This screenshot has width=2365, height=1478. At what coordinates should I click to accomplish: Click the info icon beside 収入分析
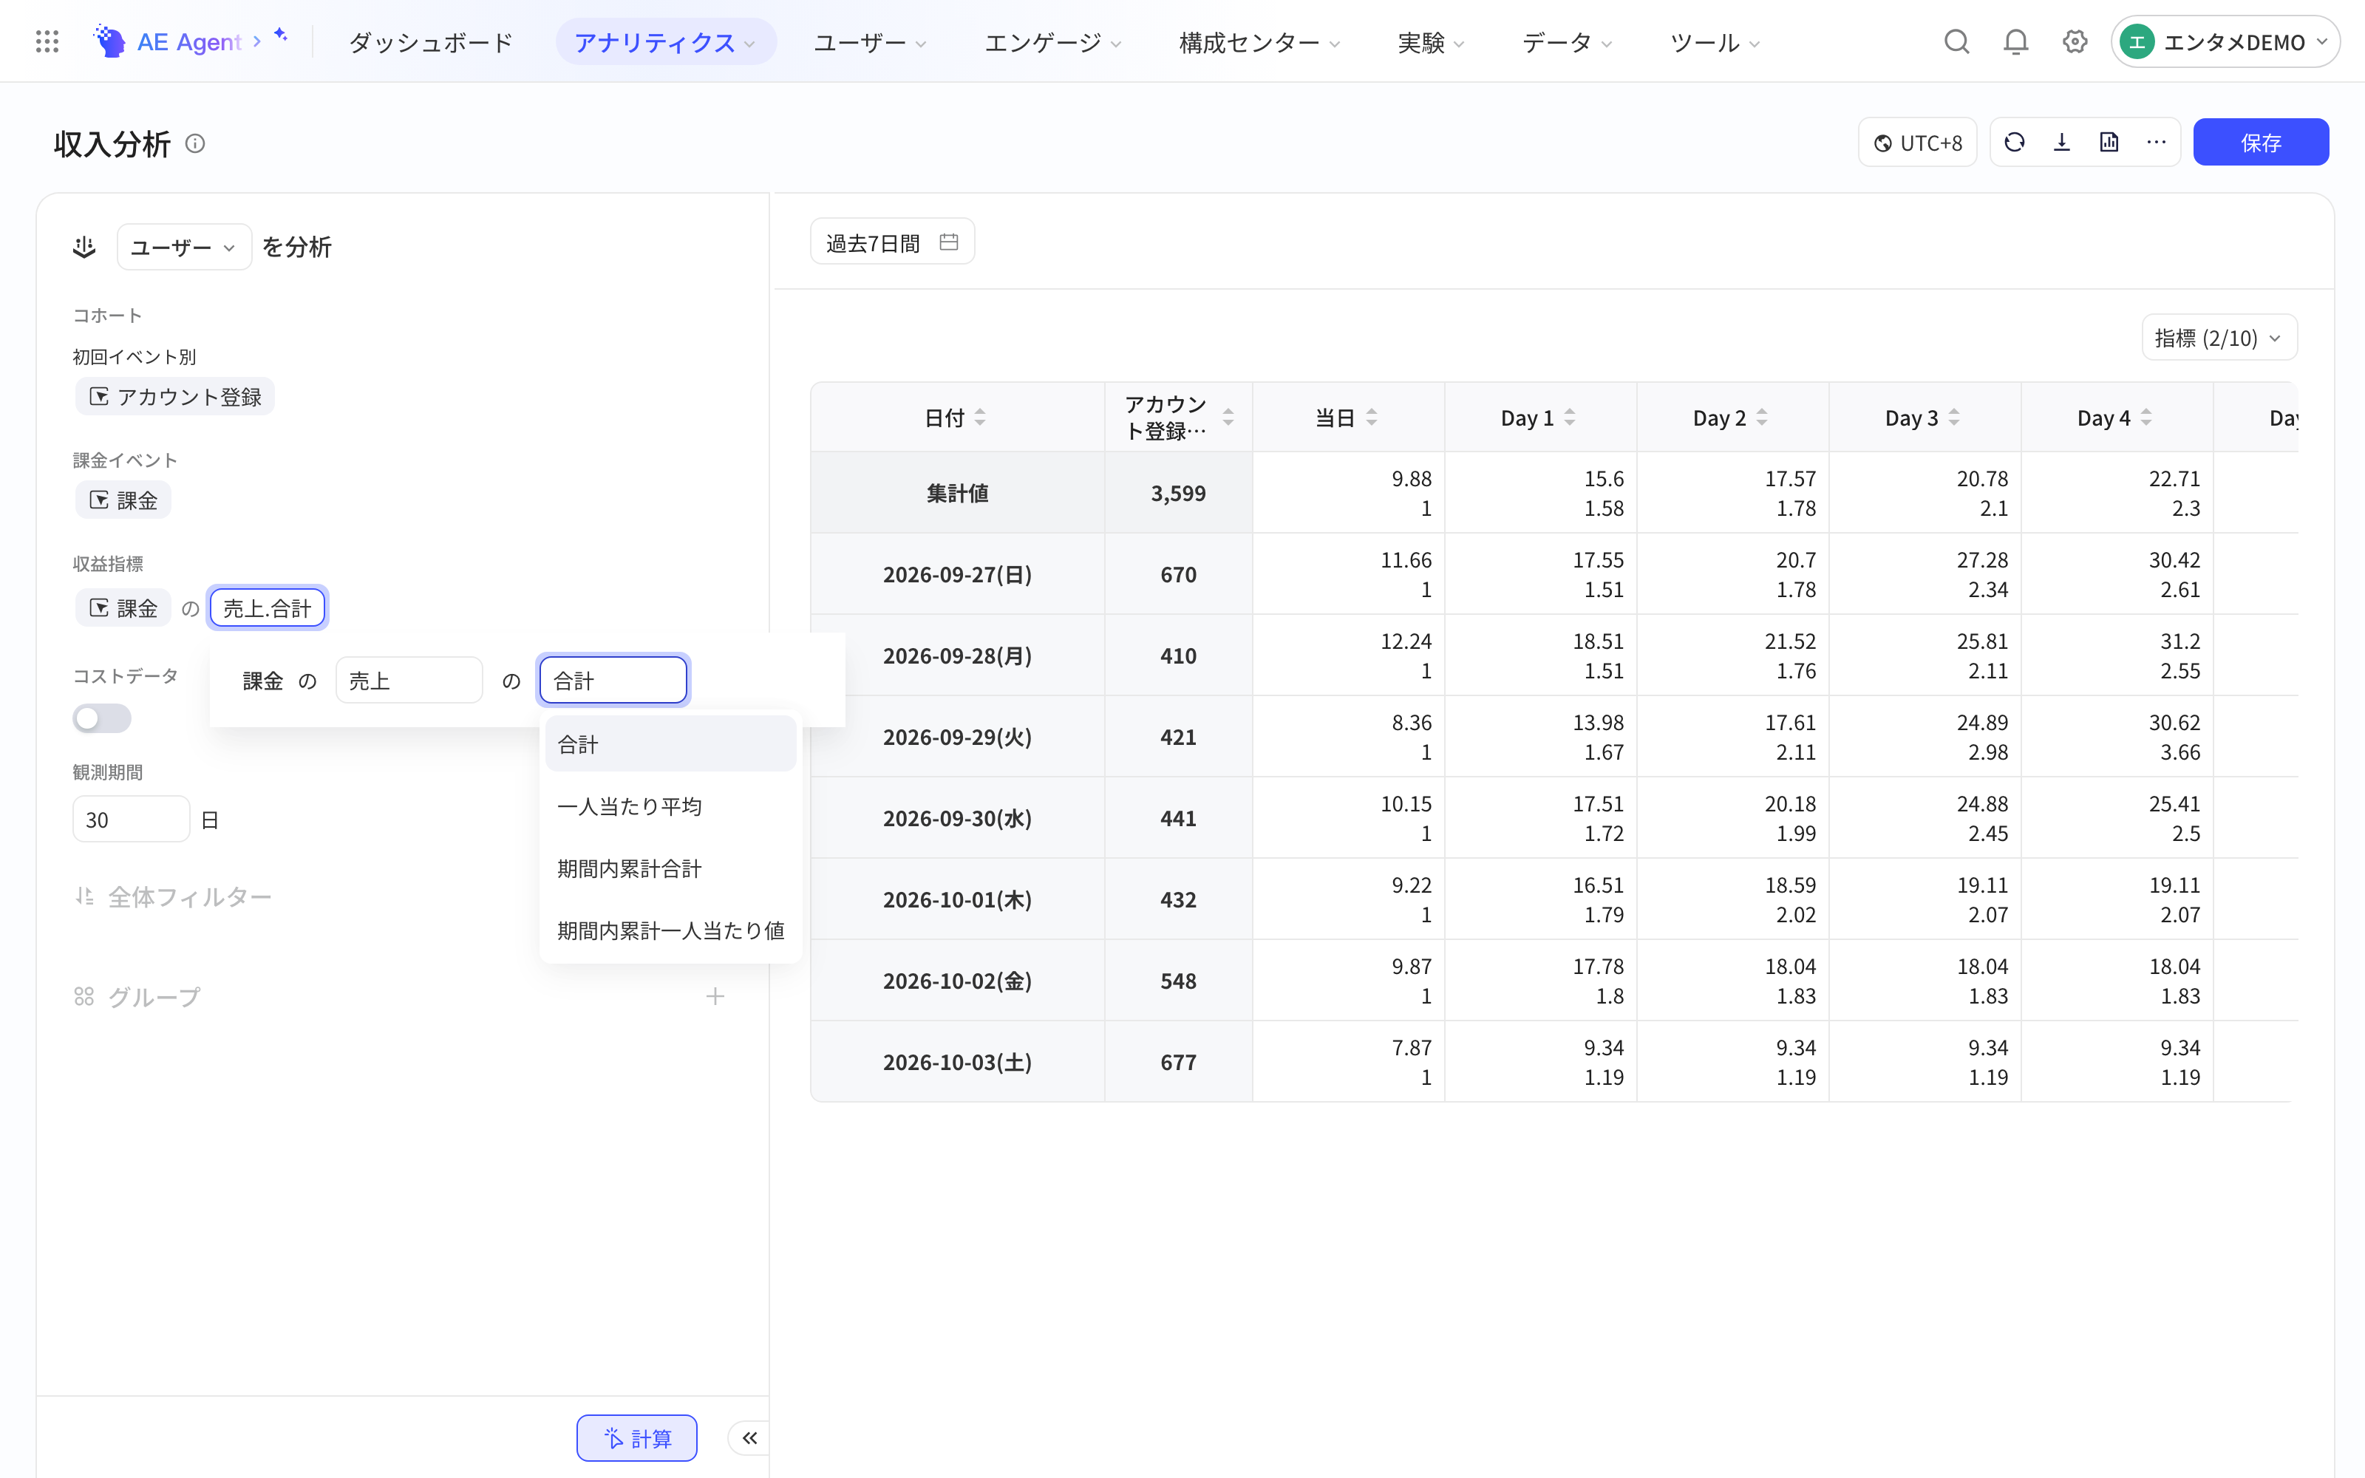point(195,143)
